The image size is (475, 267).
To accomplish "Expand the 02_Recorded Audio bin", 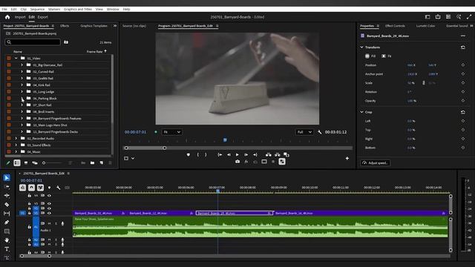I will tap(16, 139).
